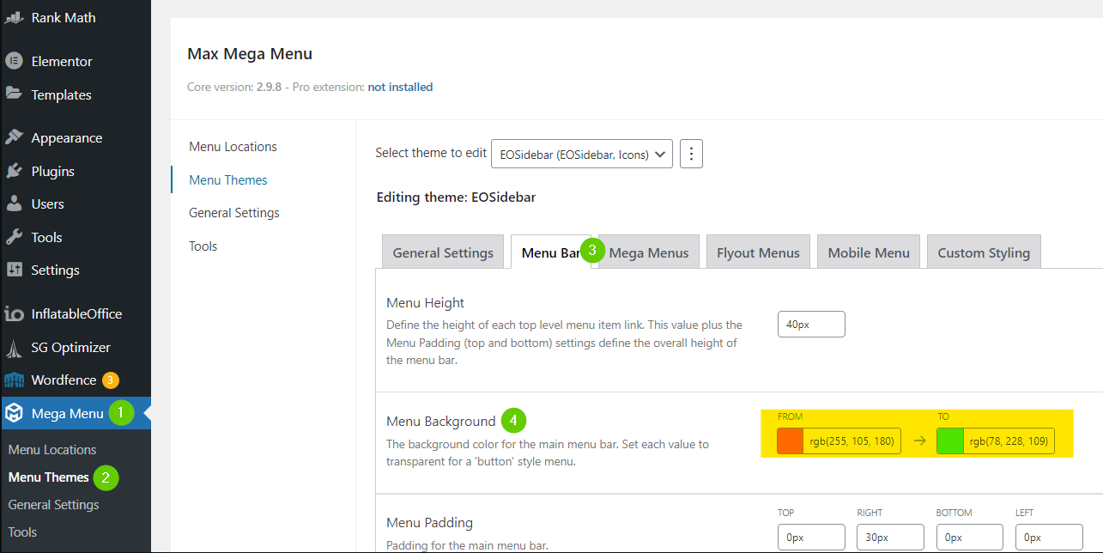
Task: Click the orange FROM background color swatch
Action: [x=790, y=441]
